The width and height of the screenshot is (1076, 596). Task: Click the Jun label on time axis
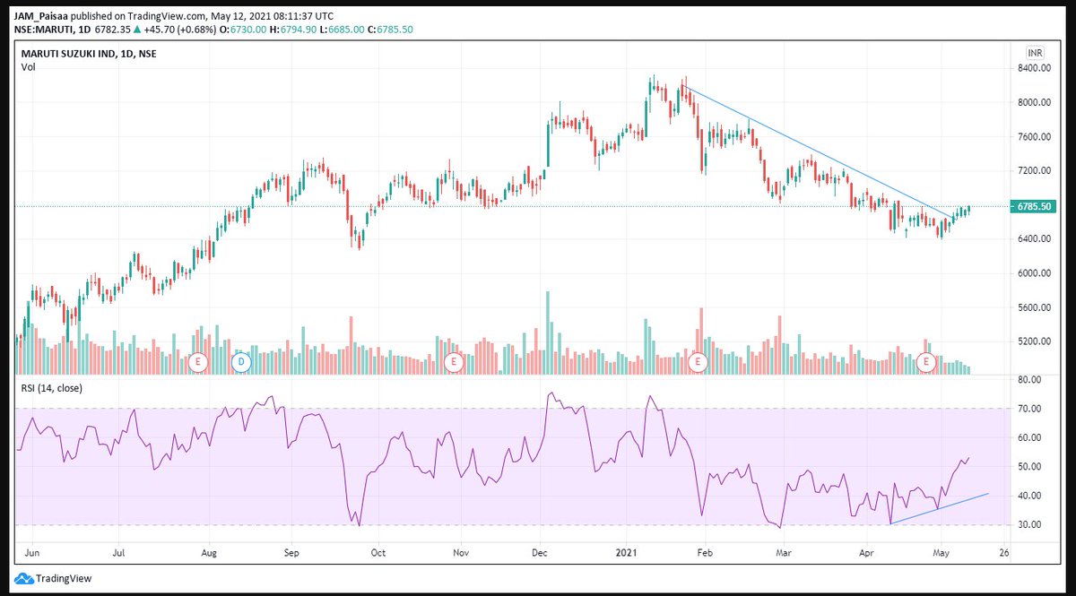[34, 555]
